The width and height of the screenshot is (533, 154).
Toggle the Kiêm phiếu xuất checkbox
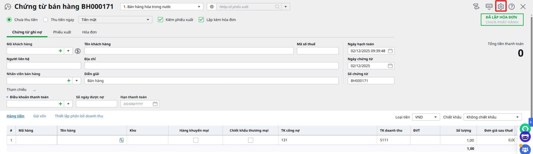coord(161,20)
